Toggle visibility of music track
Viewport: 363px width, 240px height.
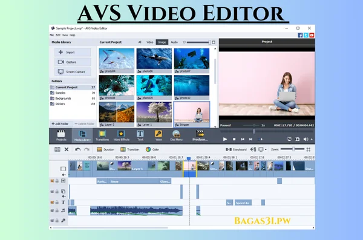pos(52,210)
